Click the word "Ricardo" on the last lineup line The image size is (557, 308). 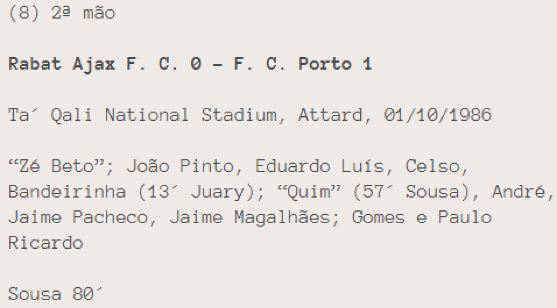click(x=46, y=243)
